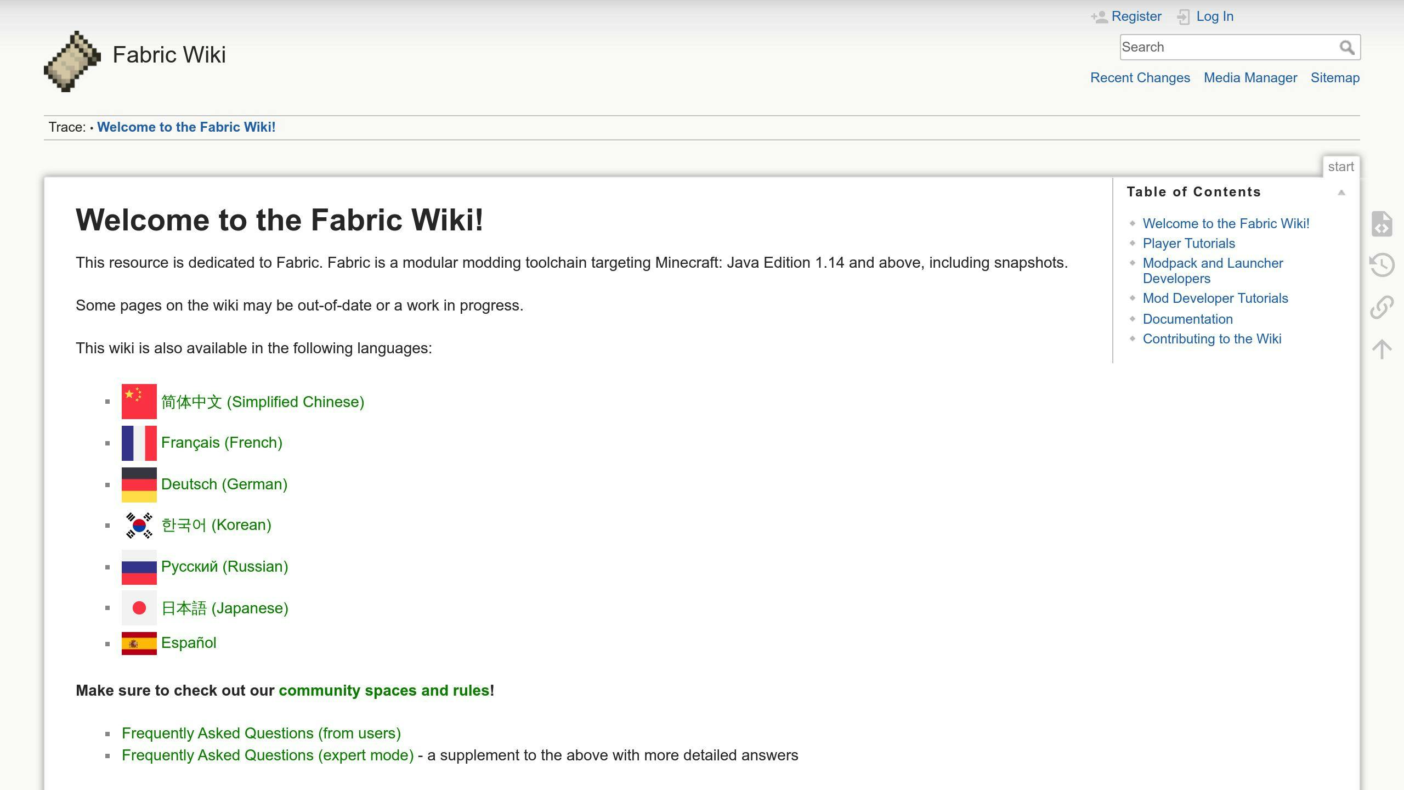Open the Sitemap
Viewport: 1404px width, 790px height.
point(1335,78)
